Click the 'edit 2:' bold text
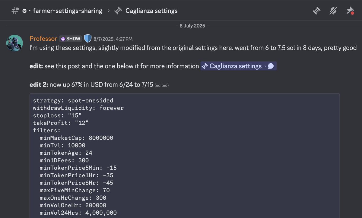 point(39,85)
